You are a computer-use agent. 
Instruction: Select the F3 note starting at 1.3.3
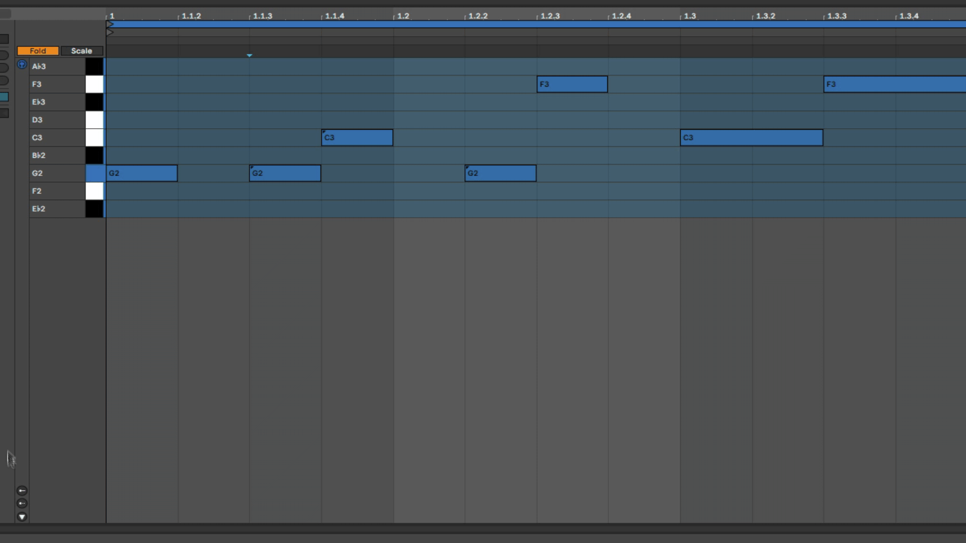(x=895, y=84)
